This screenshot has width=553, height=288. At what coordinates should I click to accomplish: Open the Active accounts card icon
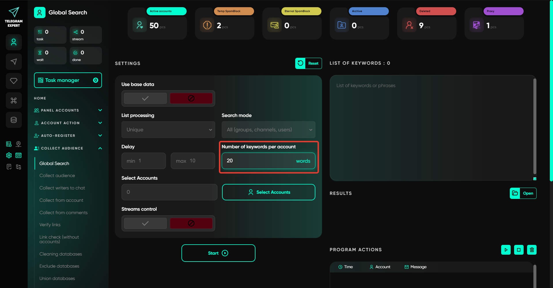[140, 25]
